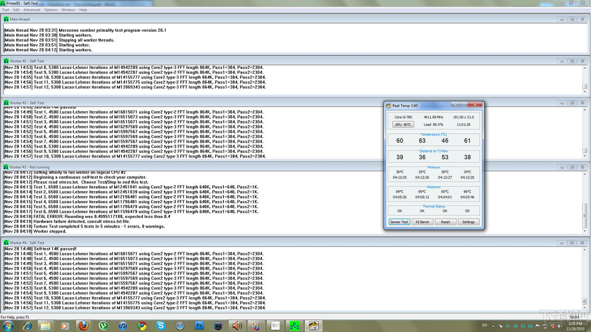Open Real Temp Settings

468,222
